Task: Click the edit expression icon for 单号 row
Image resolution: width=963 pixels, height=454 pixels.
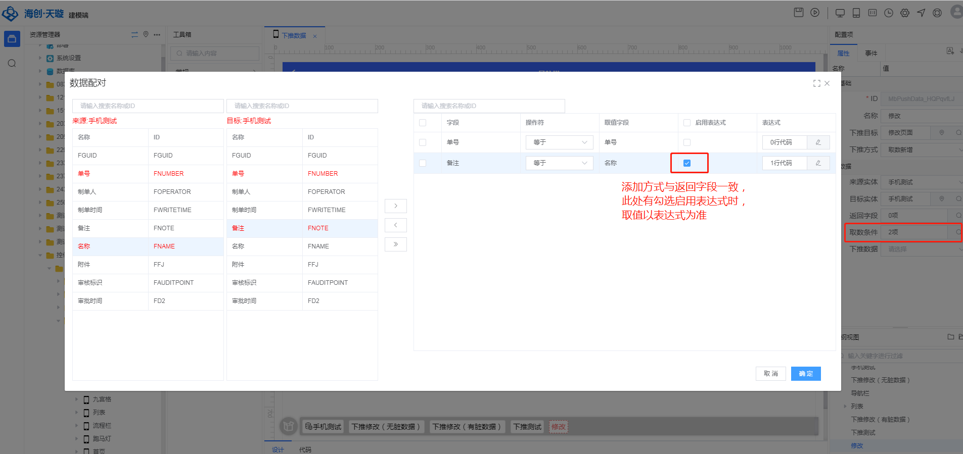Action: [818, 142]
